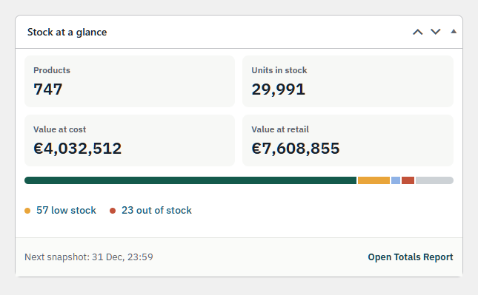The image size is (478, 295).
Task: Click the Stock at a glance title
Action: point(67,33)
